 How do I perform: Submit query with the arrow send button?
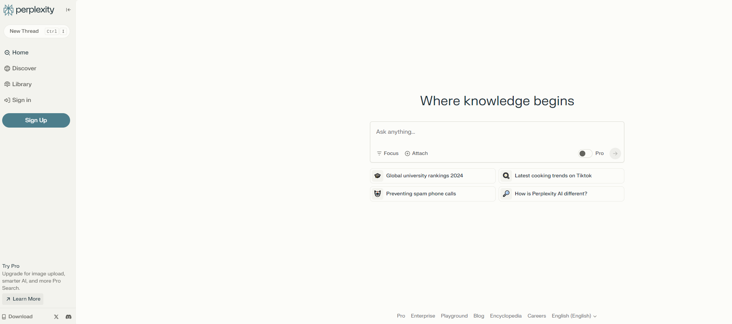(x=615, y=154)
